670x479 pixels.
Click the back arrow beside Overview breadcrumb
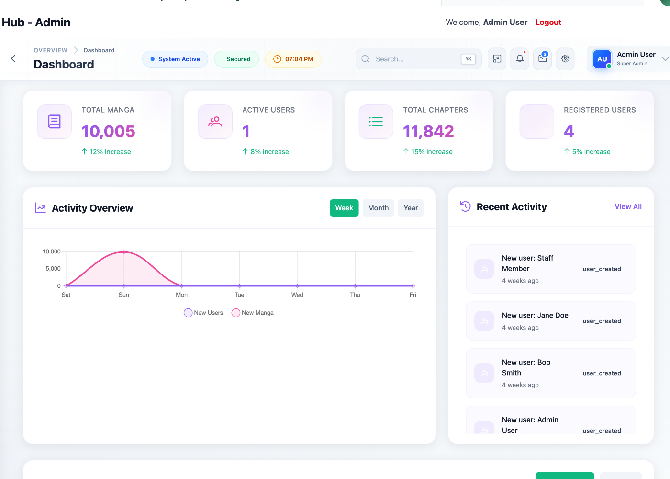tap(13, 58)
